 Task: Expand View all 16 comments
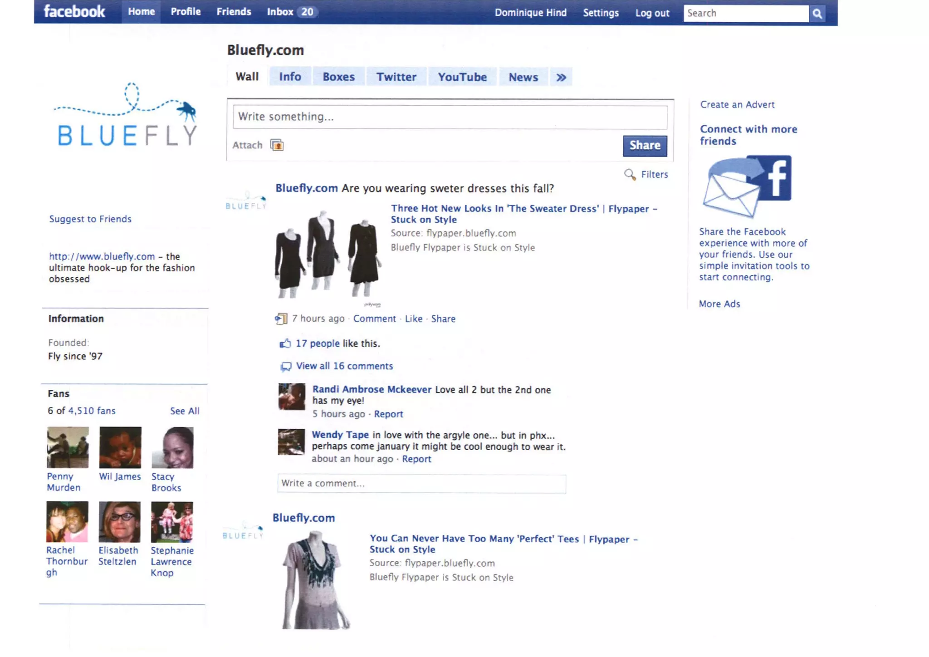click(344, 366)
